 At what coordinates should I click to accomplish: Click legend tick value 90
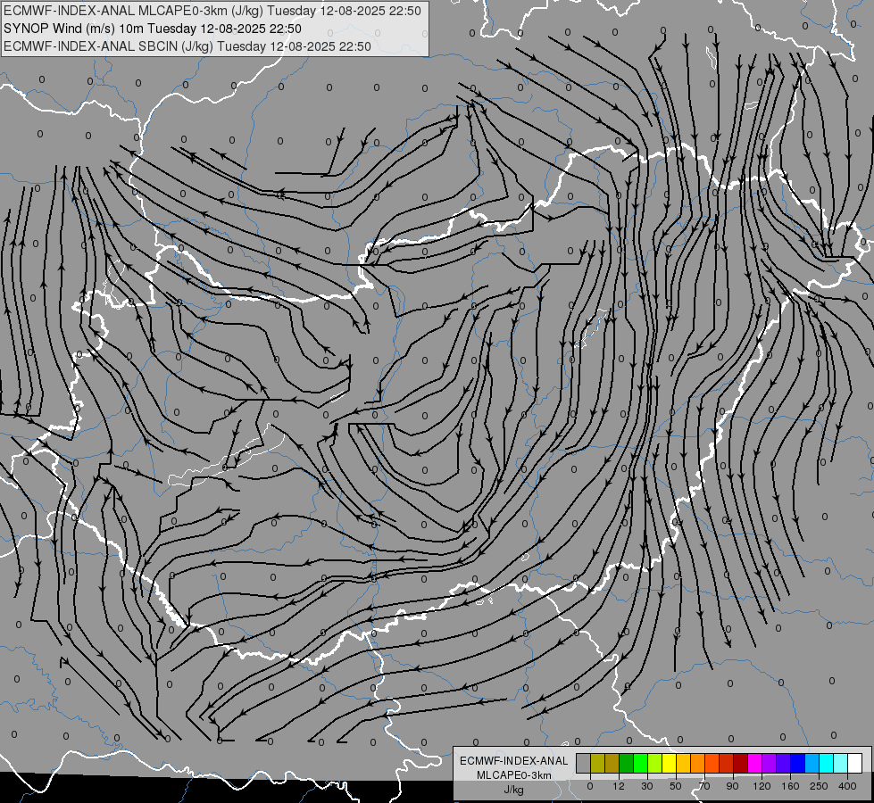[732, 786]
